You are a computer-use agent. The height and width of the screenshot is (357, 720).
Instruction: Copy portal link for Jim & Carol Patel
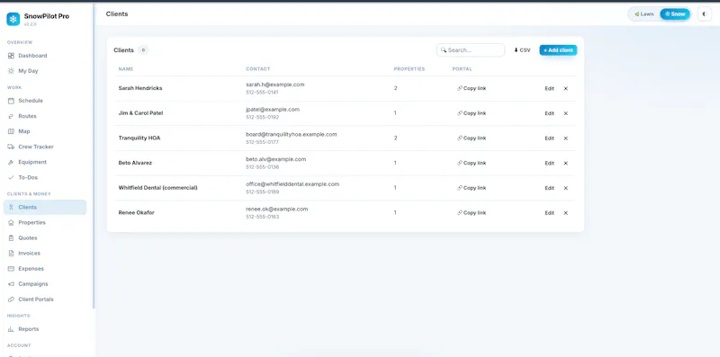click(x=472, y=113)
